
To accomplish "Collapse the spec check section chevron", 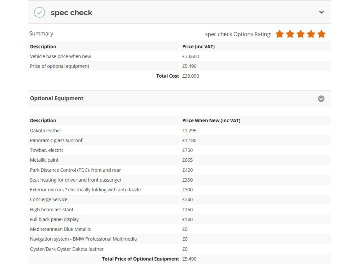I will click(x=321, y=12).
